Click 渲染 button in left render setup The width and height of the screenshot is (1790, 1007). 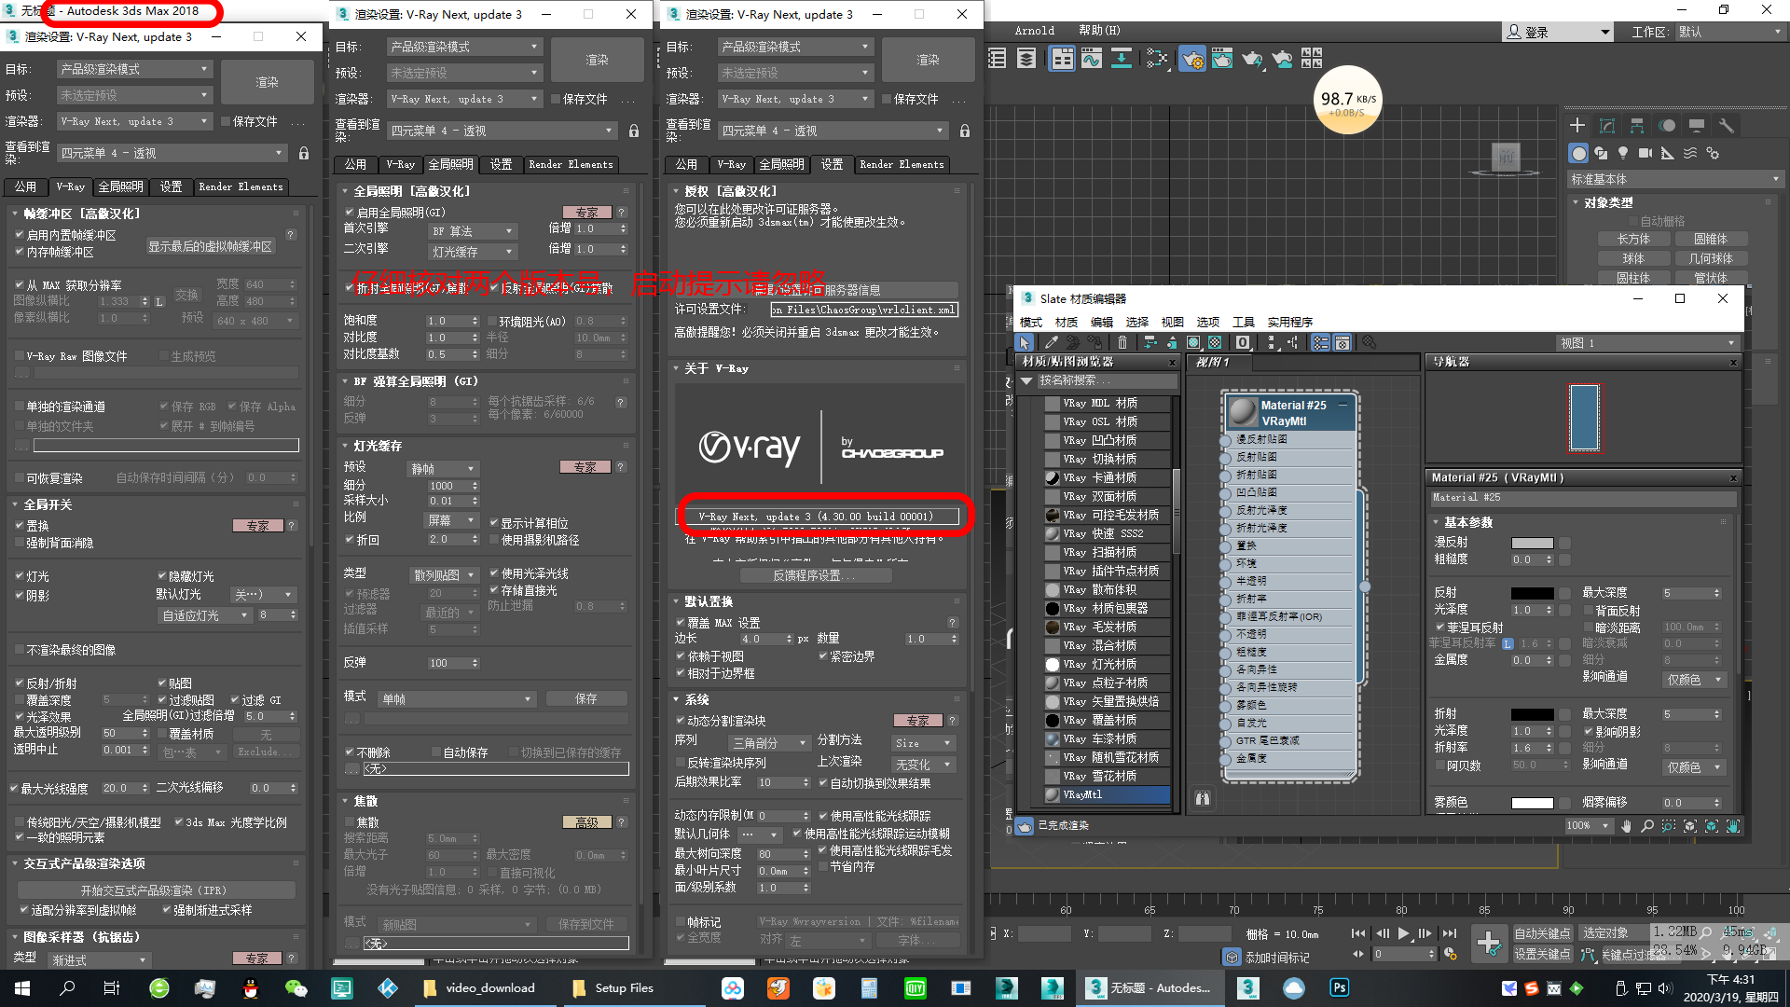pos(267,82)
